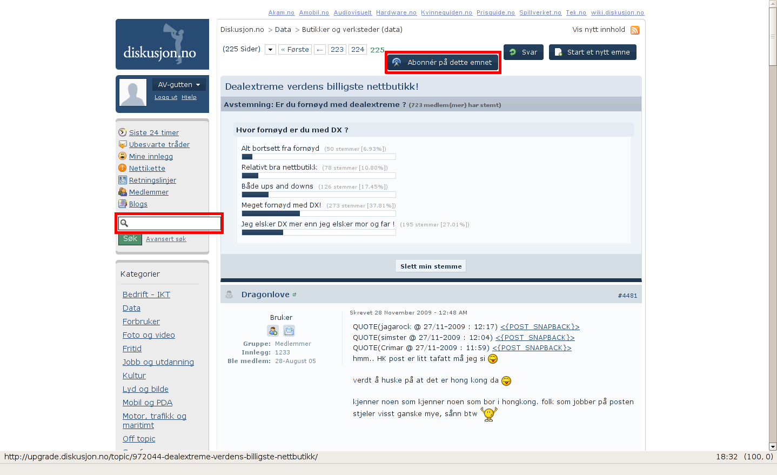Click the Diskusjon.no breadcrumb

(x=242, y=30)
